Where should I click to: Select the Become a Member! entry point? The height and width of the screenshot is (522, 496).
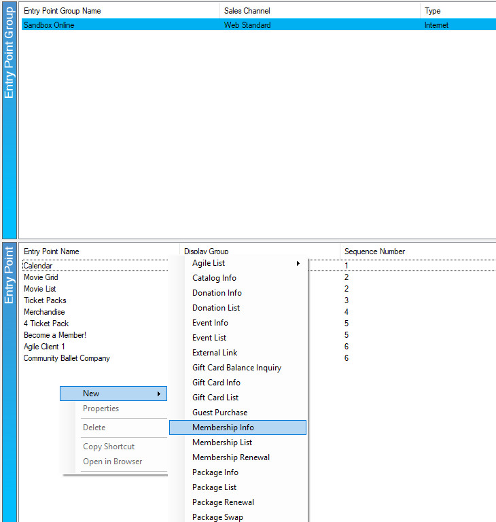(x=55, y=335)
